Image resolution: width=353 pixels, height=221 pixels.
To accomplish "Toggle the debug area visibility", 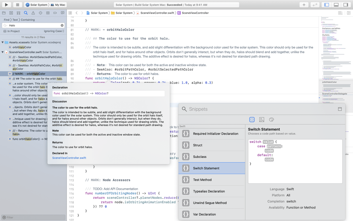I will (x=336, y=5).
